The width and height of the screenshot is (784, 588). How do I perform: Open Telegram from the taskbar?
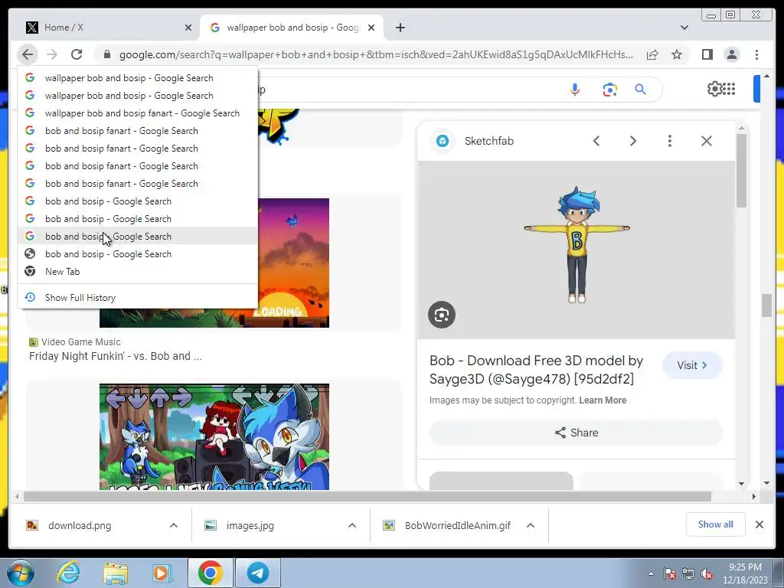click(258, 573)
